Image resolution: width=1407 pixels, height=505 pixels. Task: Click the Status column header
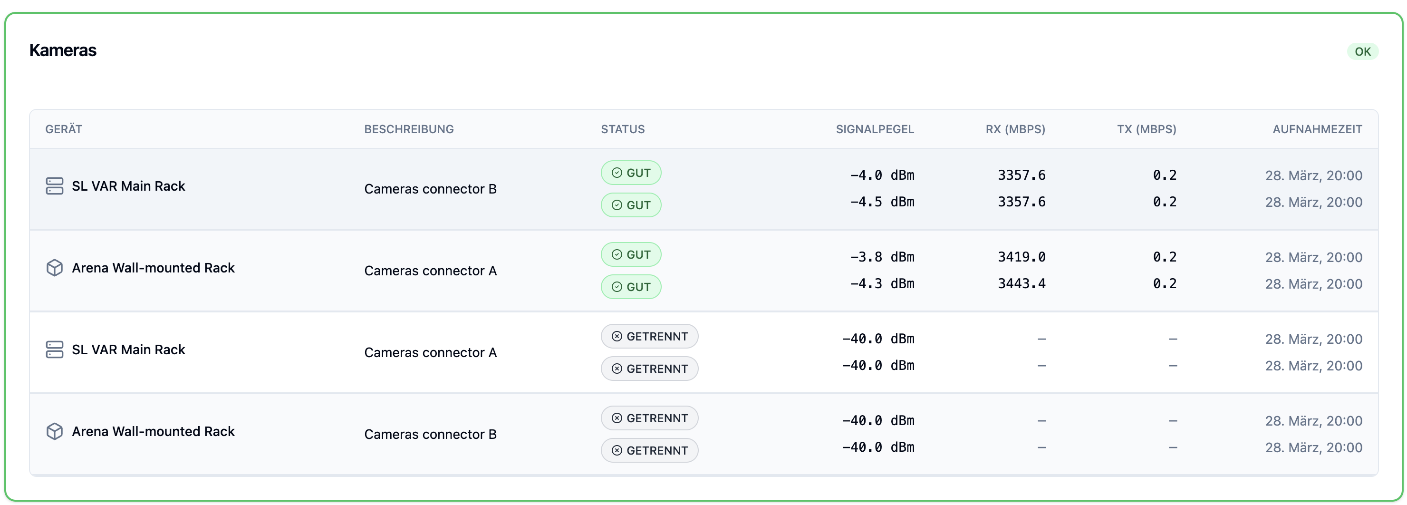coord(623,129)
